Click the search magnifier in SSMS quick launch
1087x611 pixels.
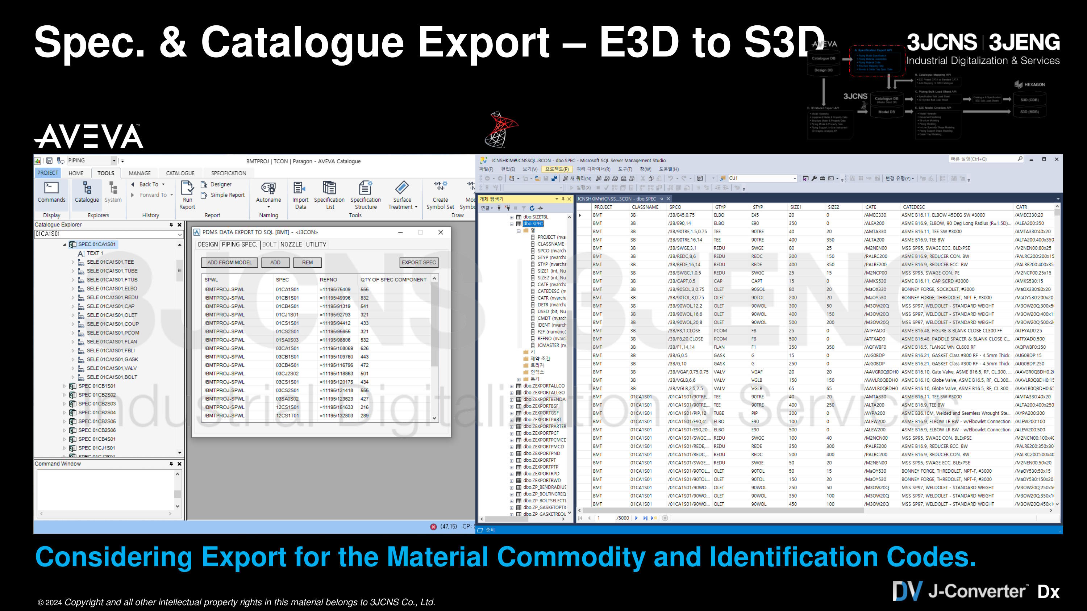[1020, 159]
